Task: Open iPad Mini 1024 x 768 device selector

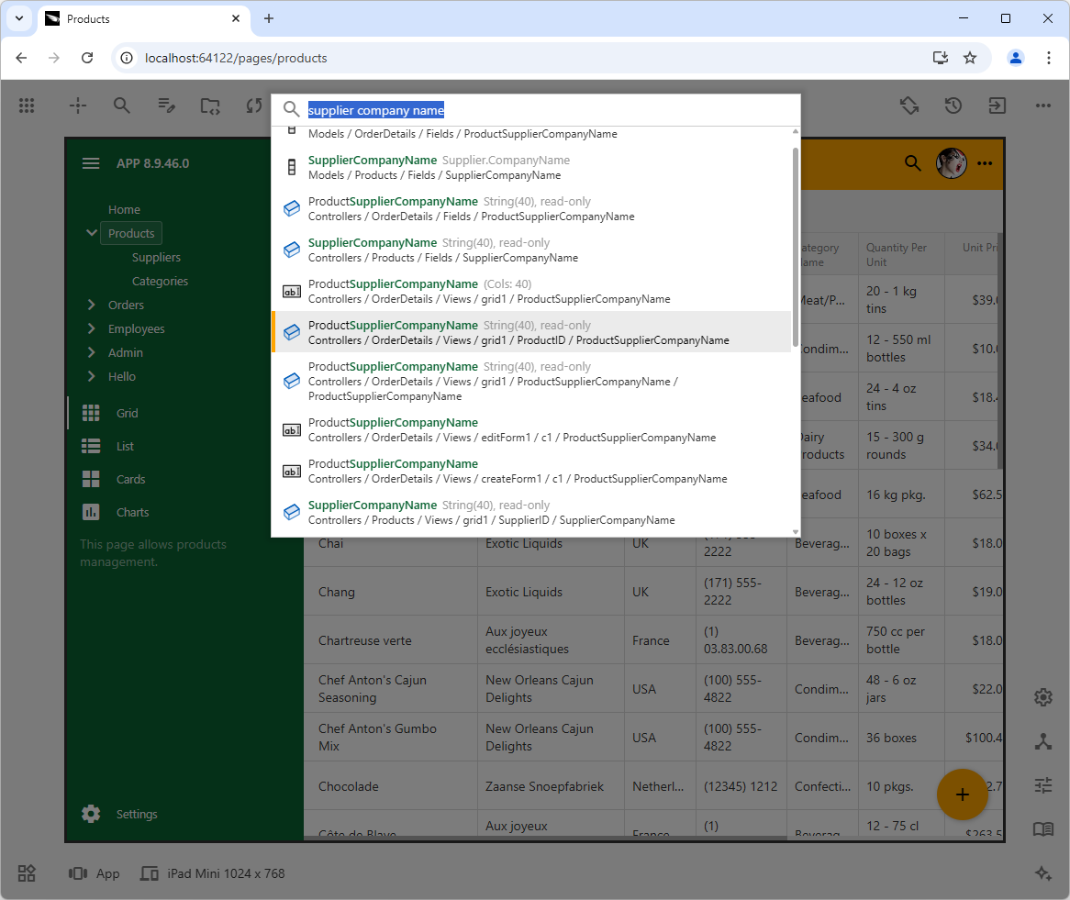Action: (x=213, y=873)
